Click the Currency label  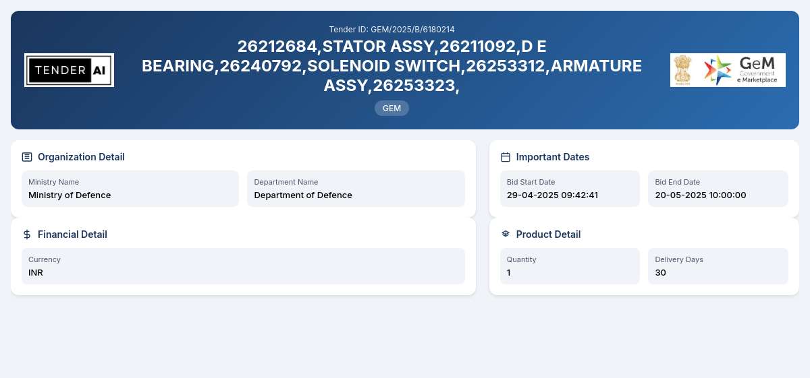pos(45,259)
